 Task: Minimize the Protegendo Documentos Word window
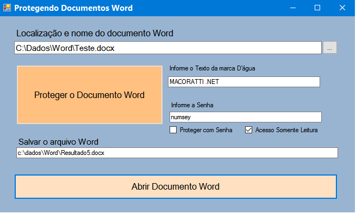(293, 8)
